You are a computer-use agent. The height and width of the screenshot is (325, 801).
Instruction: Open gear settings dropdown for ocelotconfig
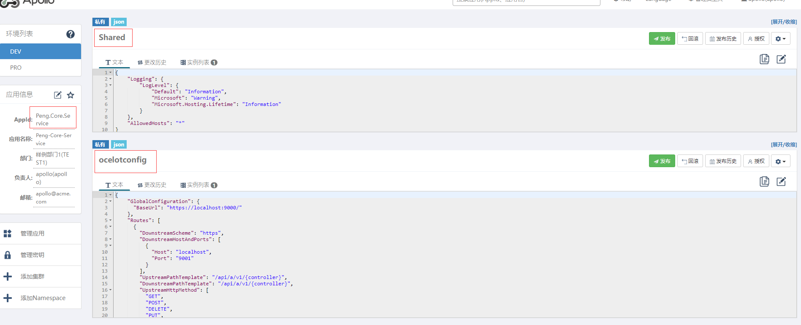click(x=780, y=161)
